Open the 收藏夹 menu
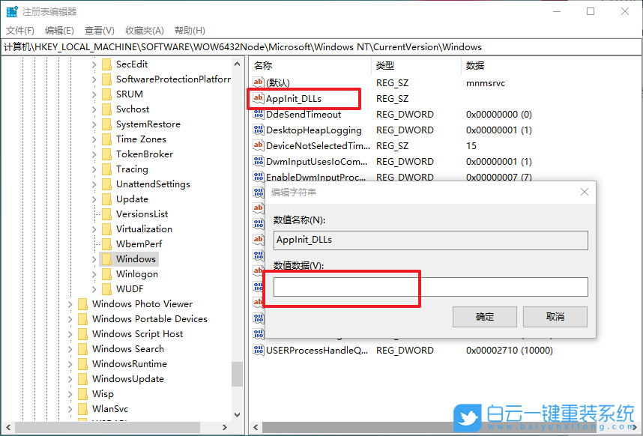The image size is (643, 436). 145,30
